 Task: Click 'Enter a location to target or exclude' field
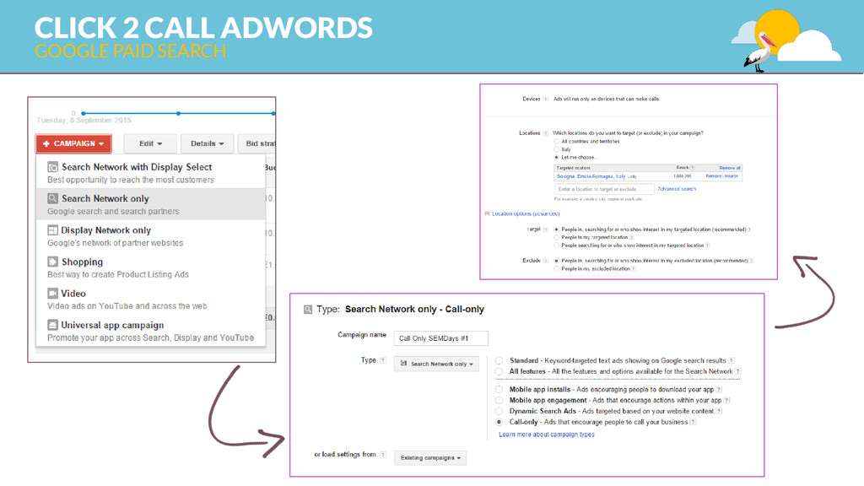pos(604,189)
